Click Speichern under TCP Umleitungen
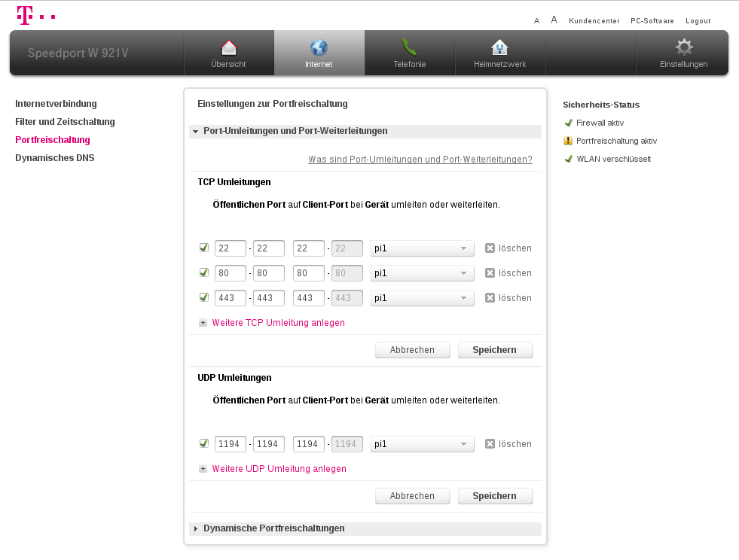The image size is (739, 560). coord(495,350)
